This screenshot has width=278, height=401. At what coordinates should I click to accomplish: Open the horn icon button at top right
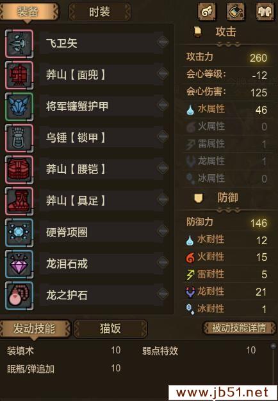pyautogui.click(x=207, y=12)
